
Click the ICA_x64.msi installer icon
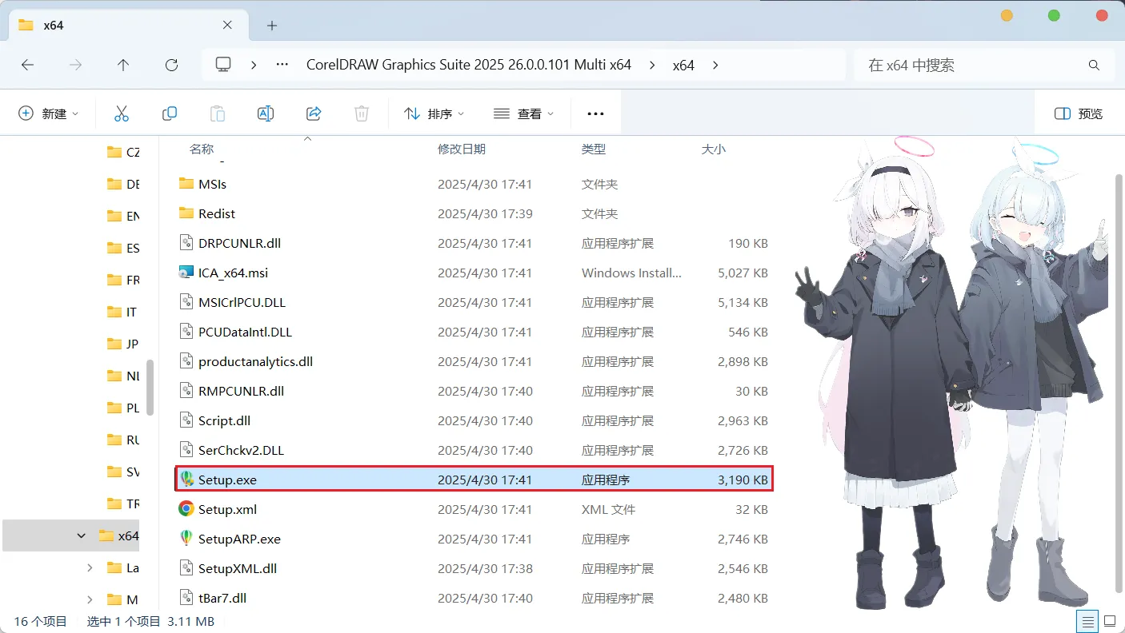click(186, 273)
